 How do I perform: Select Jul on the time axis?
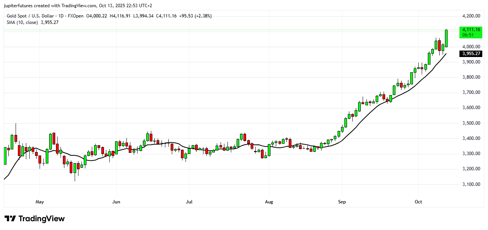(189, 201)
